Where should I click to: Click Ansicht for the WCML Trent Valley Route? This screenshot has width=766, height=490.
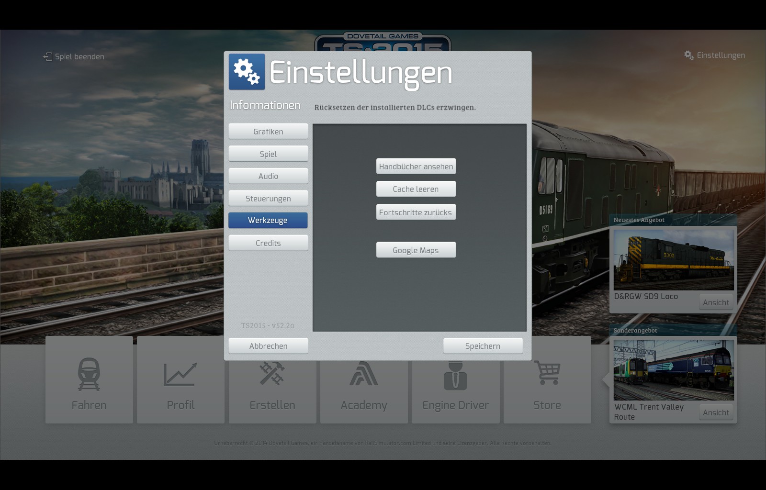pyautogui.click(x=716, y=412)
